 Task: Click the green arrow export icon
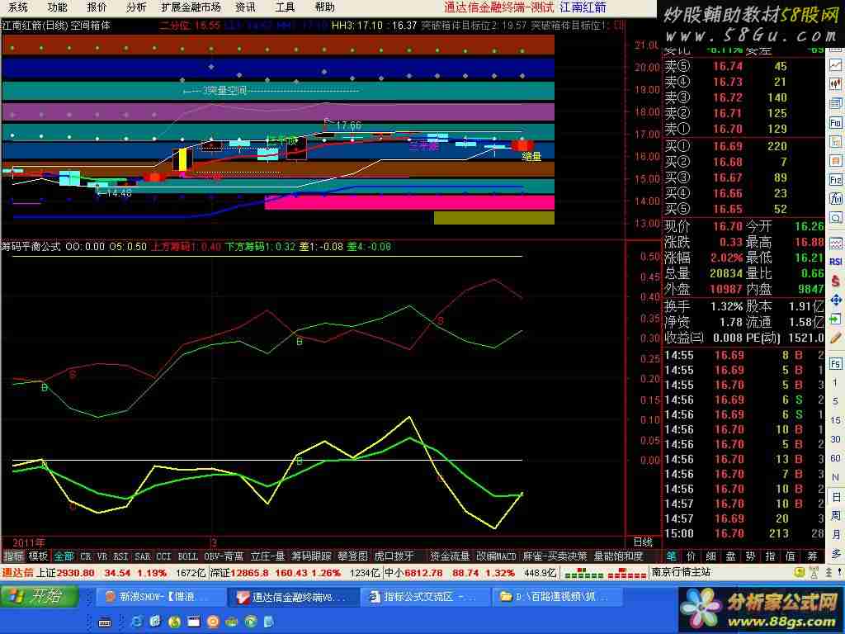click(836, 319)
